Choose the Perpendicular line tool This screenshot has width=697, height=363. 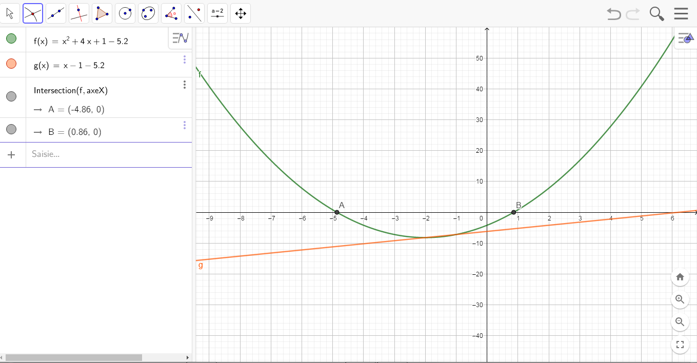click(79, 13)
